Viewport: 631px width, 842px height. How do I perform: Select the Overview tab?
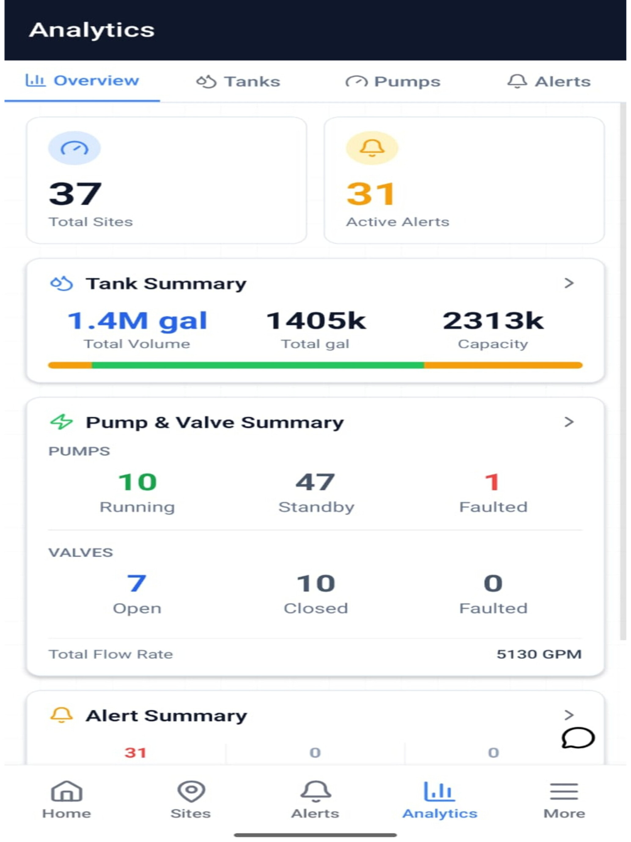[x=82, y=81]
